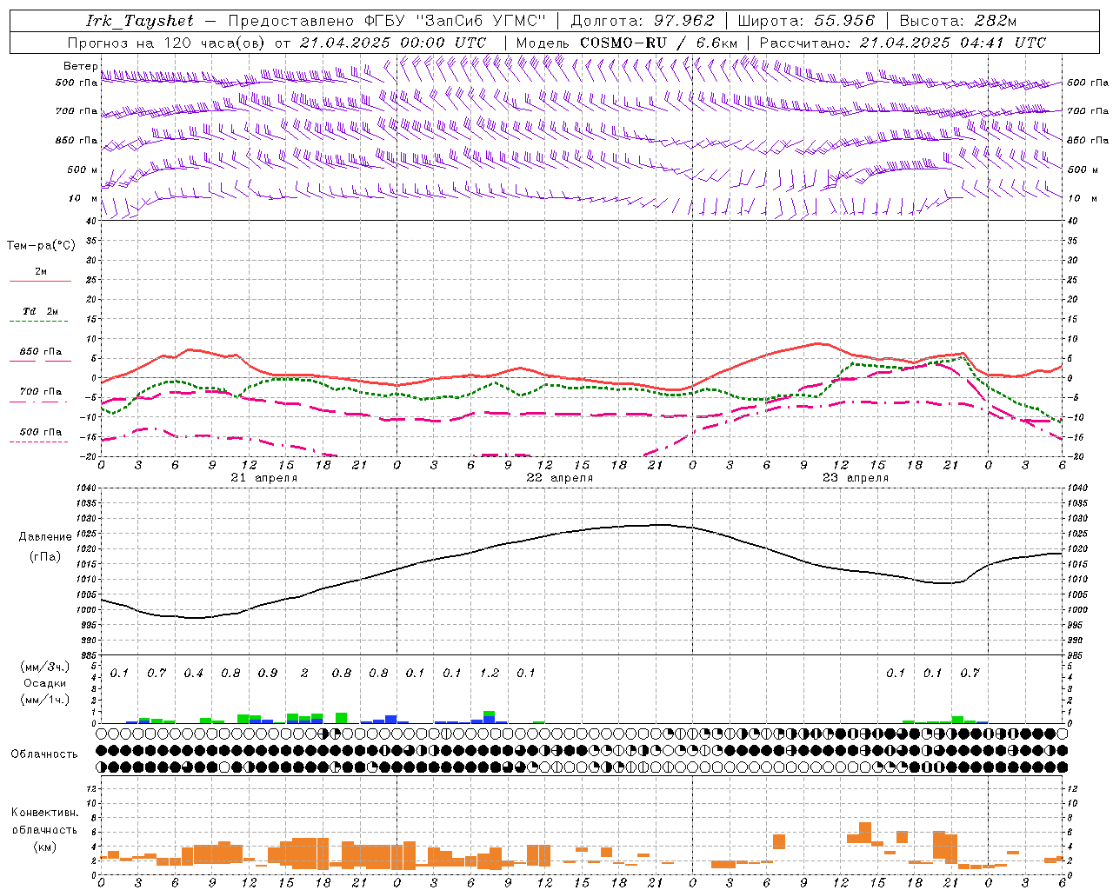The image size is (1113, 890).
Task: Click the 'Тем-ра(°C)' temperature label
Action: coord(41,246)
